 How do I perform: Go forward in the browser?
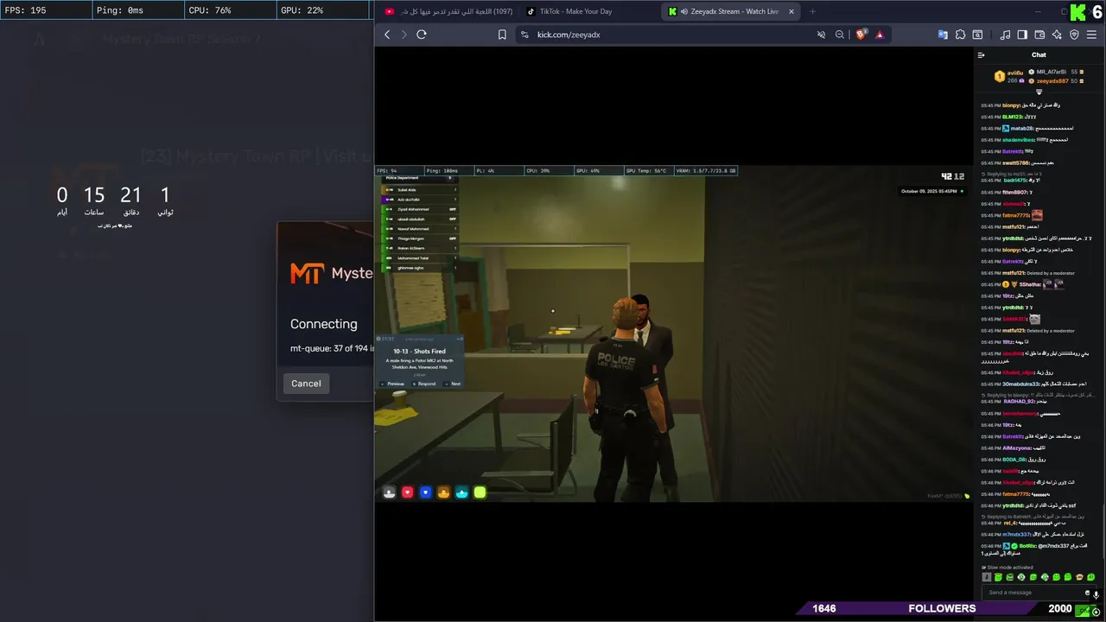404,35
